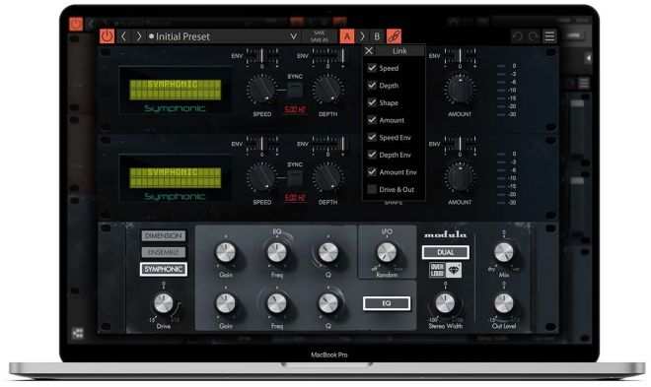The width and height of the screenshot is (651, 387).
Task: Copy state A to B arrow
Action: tap(362, 36)
